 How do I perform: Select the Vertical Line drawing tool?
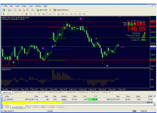click(14, 14)
